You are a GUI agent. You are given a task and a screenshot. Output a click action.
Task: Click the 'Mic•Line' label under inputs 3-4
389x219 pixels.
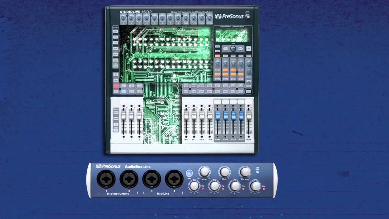163,193
